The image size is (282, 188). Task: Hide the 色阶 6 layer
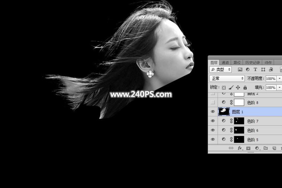point(213,130)
